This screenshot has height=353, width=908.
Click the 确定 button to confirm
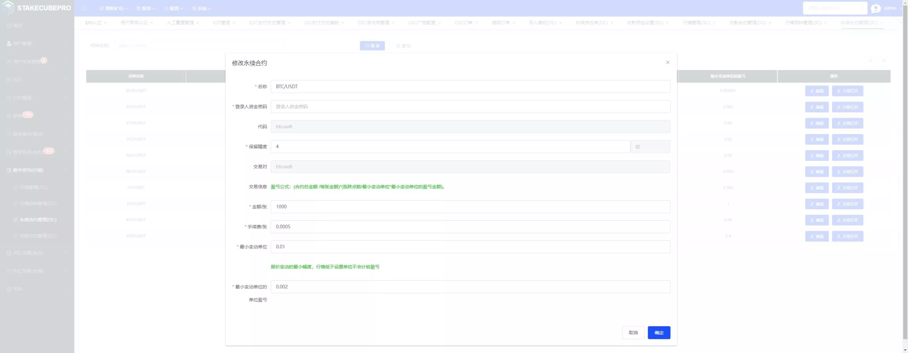click(659, 332)
